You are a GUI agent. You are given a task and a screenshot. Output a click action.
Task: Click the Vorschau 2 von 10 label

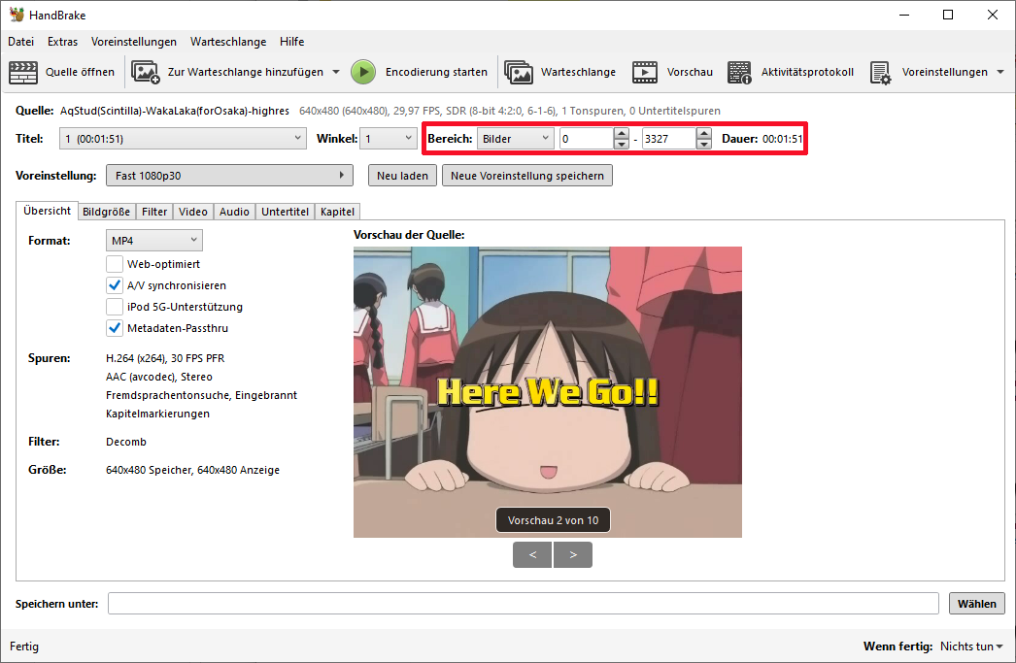[554, 520]
